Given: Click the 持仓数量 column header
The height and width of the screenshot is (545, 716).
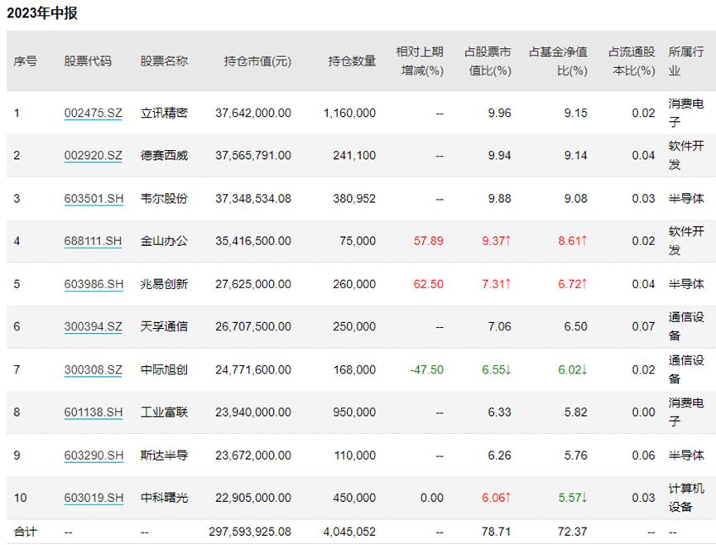Looking at the screenshot, I should pos(351,62).
